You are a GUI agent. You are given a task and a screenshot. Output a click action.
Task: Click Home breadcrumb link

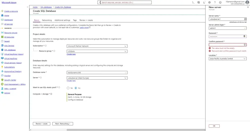pyautogui.click(x=35, y=7)
